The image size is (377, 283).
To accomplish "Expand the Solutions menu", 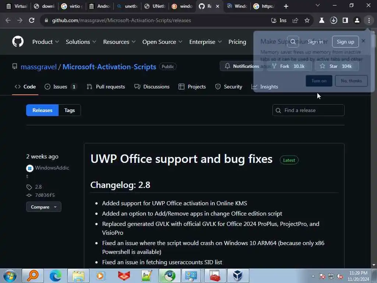I will [x=81, y=42].
